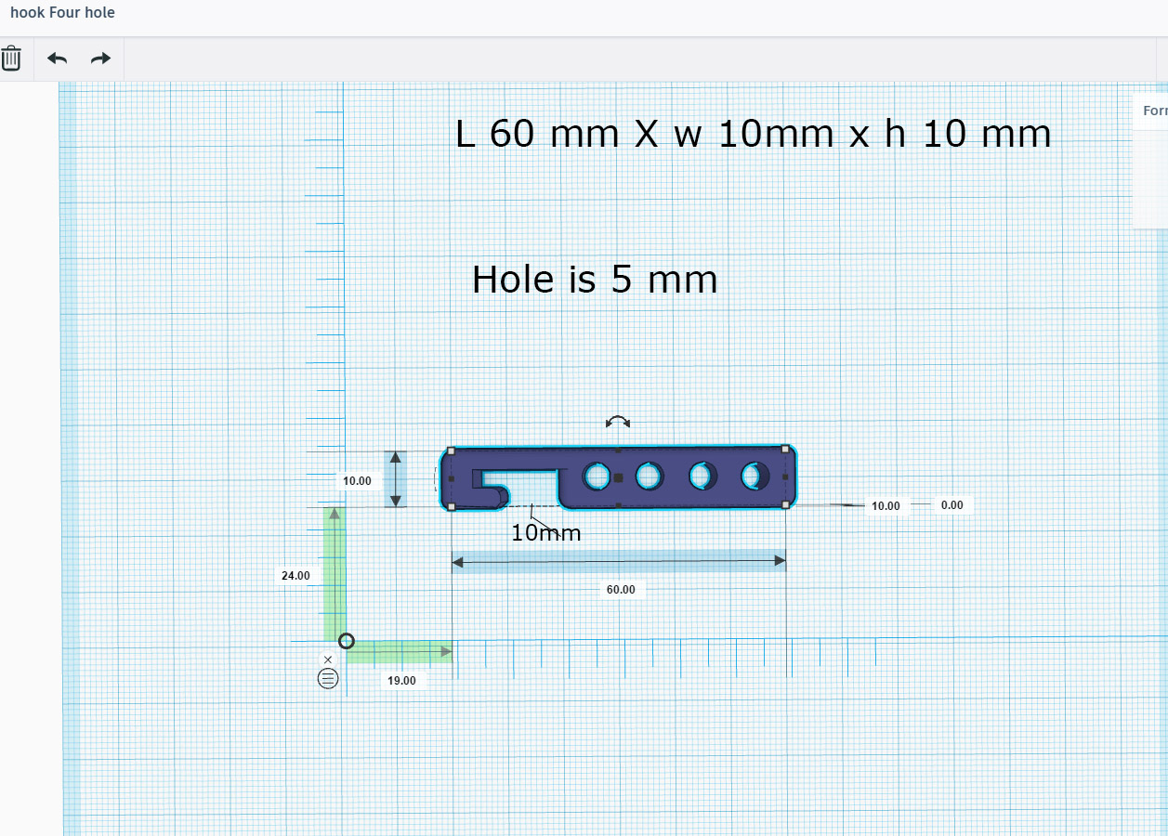Screen dimensions: 1168x836
Task: Toggle ruler measurement mode icon
Action: (328, 679)
